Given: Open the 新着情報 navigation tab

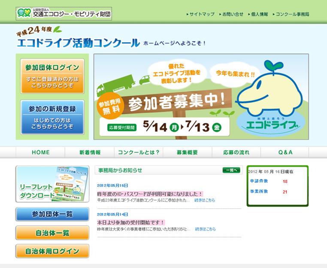Looking at the screenshot, I should tap(90, 152).
